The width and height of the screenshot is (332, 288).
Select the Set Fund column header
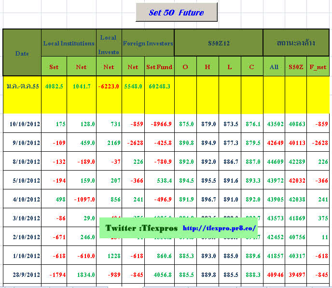point(159,67)
